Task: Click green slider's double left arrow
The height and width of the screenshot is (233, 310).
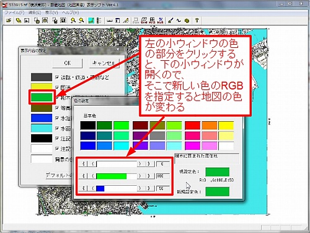Action: pyautogui.click(x=84, y=176)
